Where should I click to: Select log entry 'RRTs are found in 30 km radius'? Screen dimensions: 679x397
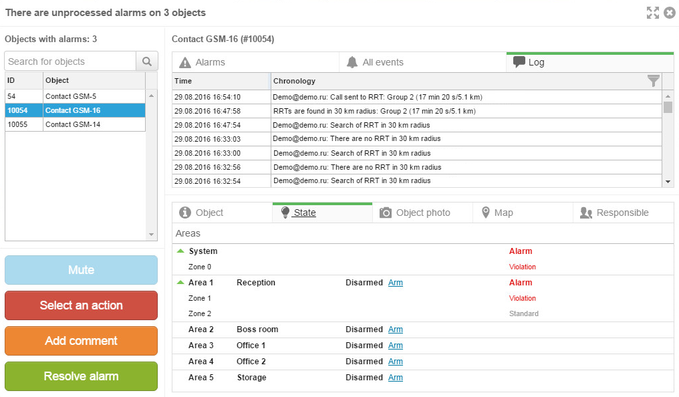click(x=417, y=111)
